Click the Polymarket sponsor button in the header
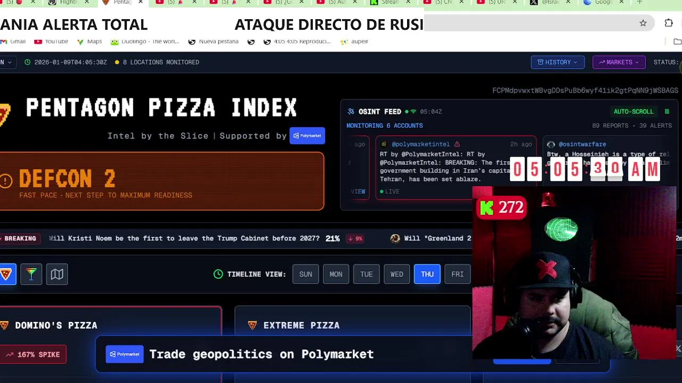Screen dimensions: 682x383 307,136
